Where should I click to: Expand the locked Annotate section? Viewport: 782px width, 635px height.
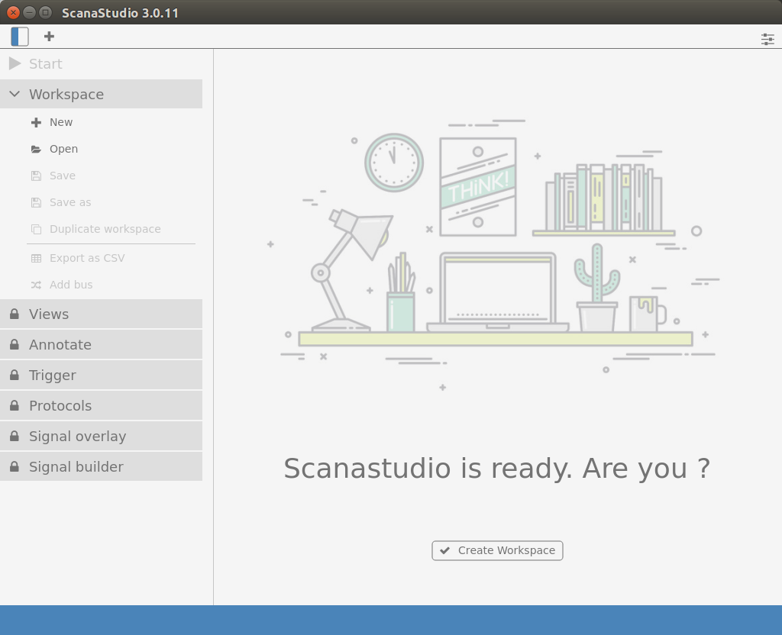click(x=102, y=344)
